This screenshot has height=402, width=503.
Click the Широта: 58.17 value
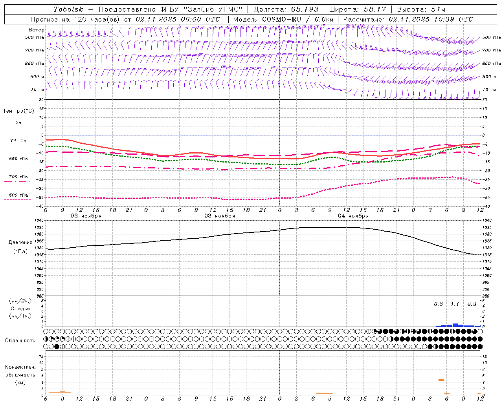358,9
